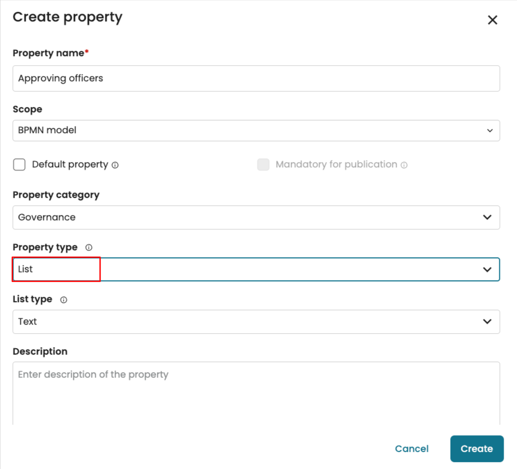517x469 pixels.
Task: Click info icon next to Property type
Action: coord(89,248)
